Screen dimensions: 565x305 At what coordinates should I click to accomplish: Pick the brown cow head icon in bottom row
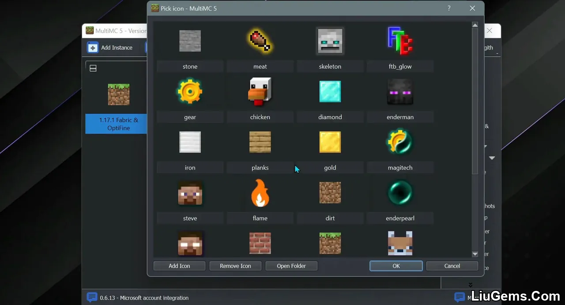click(400, 243)
